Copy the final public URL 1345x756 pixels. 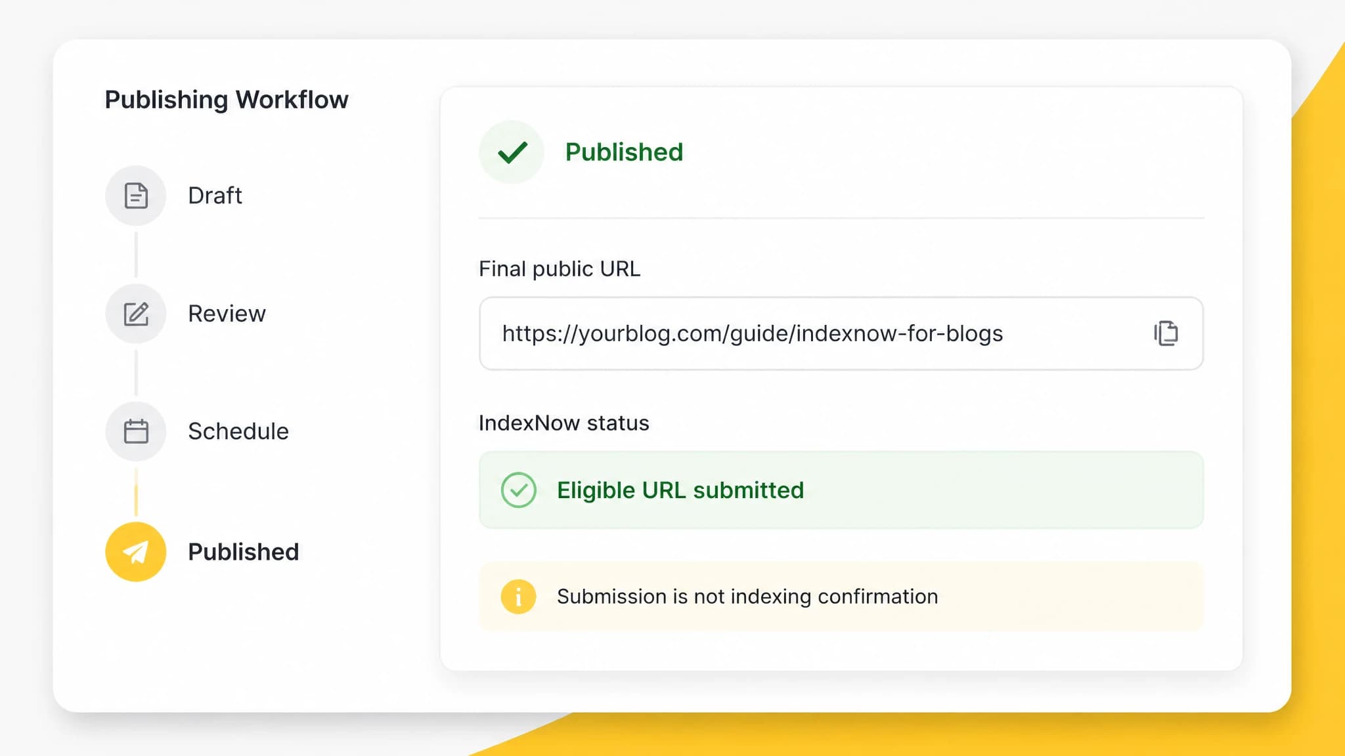(x=1166, y=333)
